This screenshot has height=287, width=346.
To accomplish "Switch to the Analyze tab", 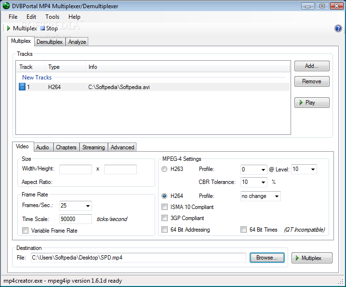I will point(77,42).
